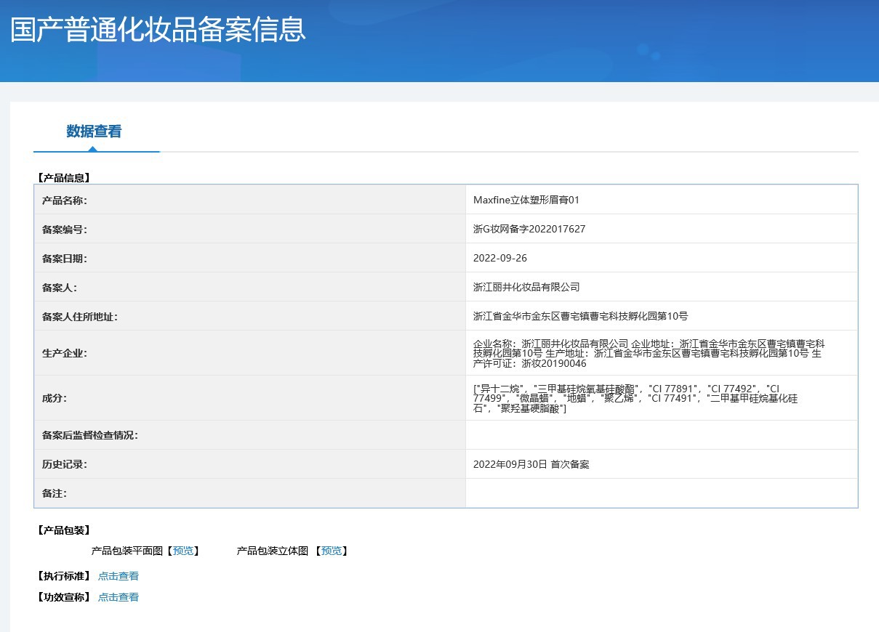Screen dimensions: 879x632
Task: Click the 备案后监督检查情况 row label
Action: tap(90, 435)
